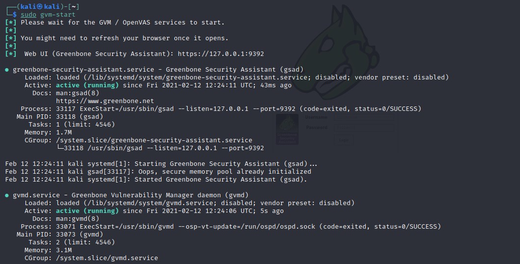Image resolution: width=520 pixels, height=264 pixels.
Task: Focus the faint Username input field
Action: point(364,118)
